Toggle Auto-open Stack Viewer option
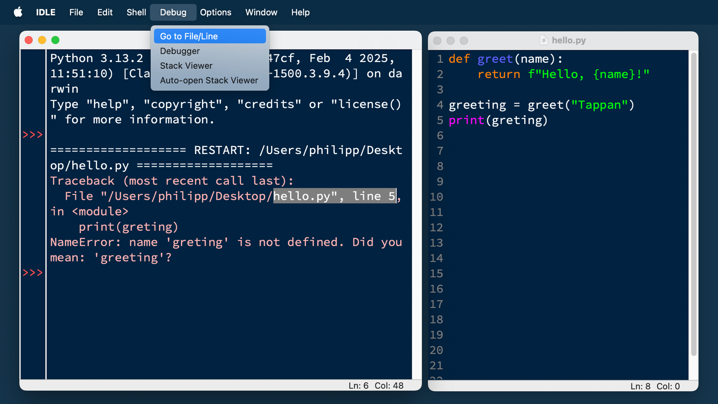Image resolution: width=718 pixels, height=404 pixels. point(209,80)
